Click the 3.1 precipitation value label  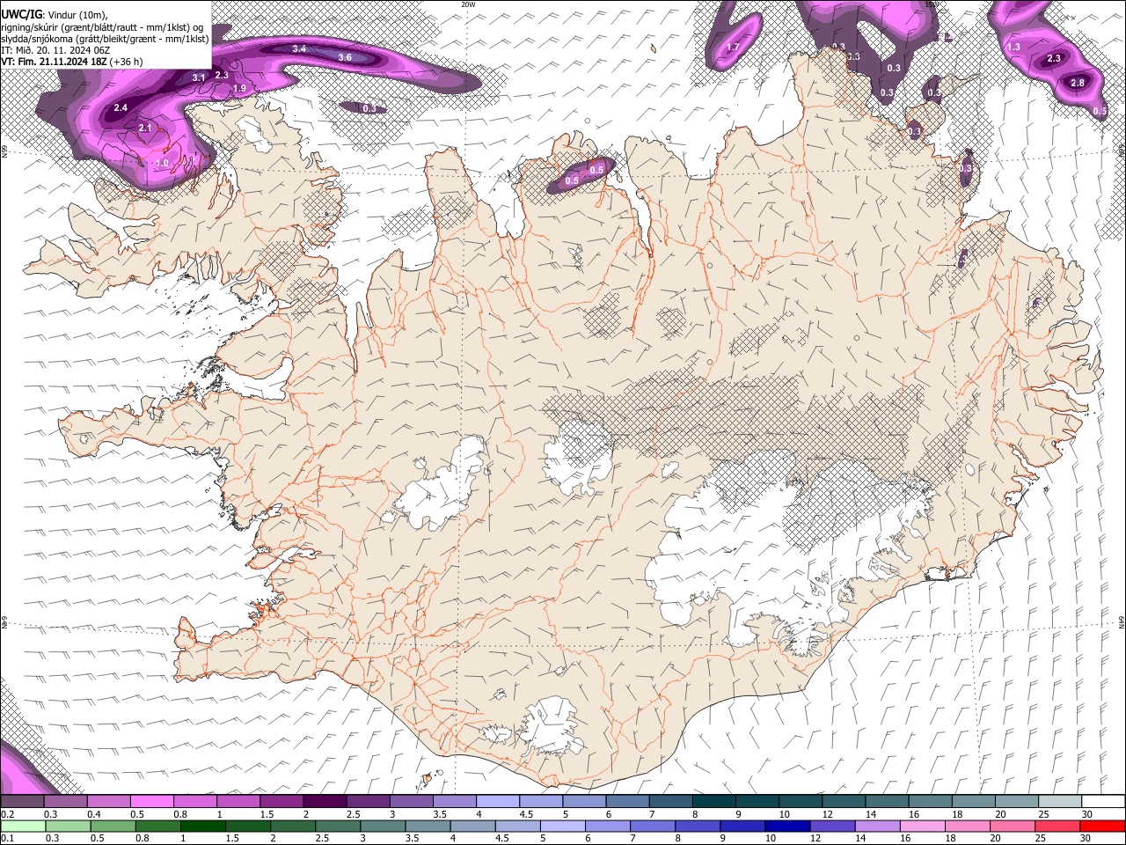(199, 78)
